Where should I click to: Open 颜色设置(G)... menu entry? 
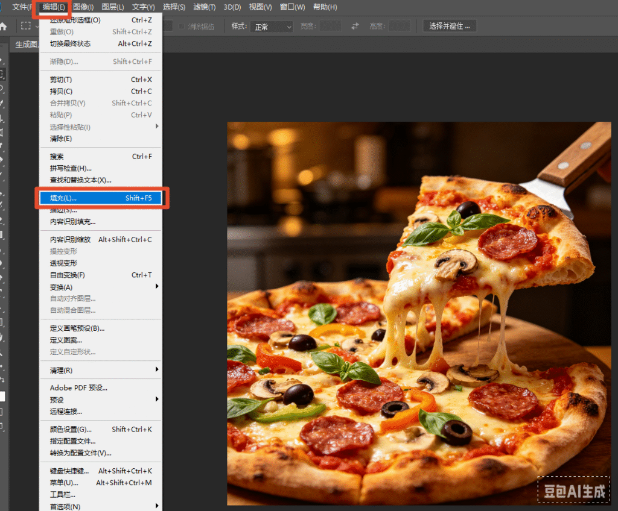click(x=101, y=429)
